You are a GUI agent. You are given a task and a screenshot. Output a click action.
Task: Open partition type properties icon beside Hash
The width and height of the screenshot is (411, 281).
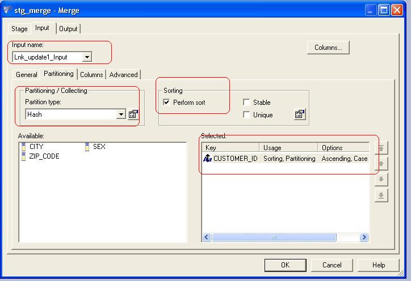point(133,114)
